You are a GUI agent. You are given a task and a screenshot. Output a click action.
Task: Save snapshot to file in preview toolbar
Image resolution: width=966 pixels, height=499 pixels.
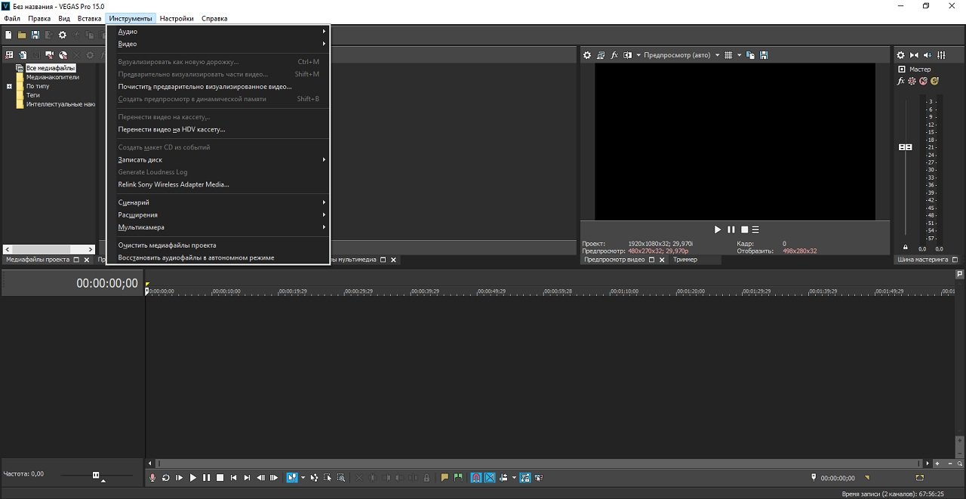click(x=764, y=55)
